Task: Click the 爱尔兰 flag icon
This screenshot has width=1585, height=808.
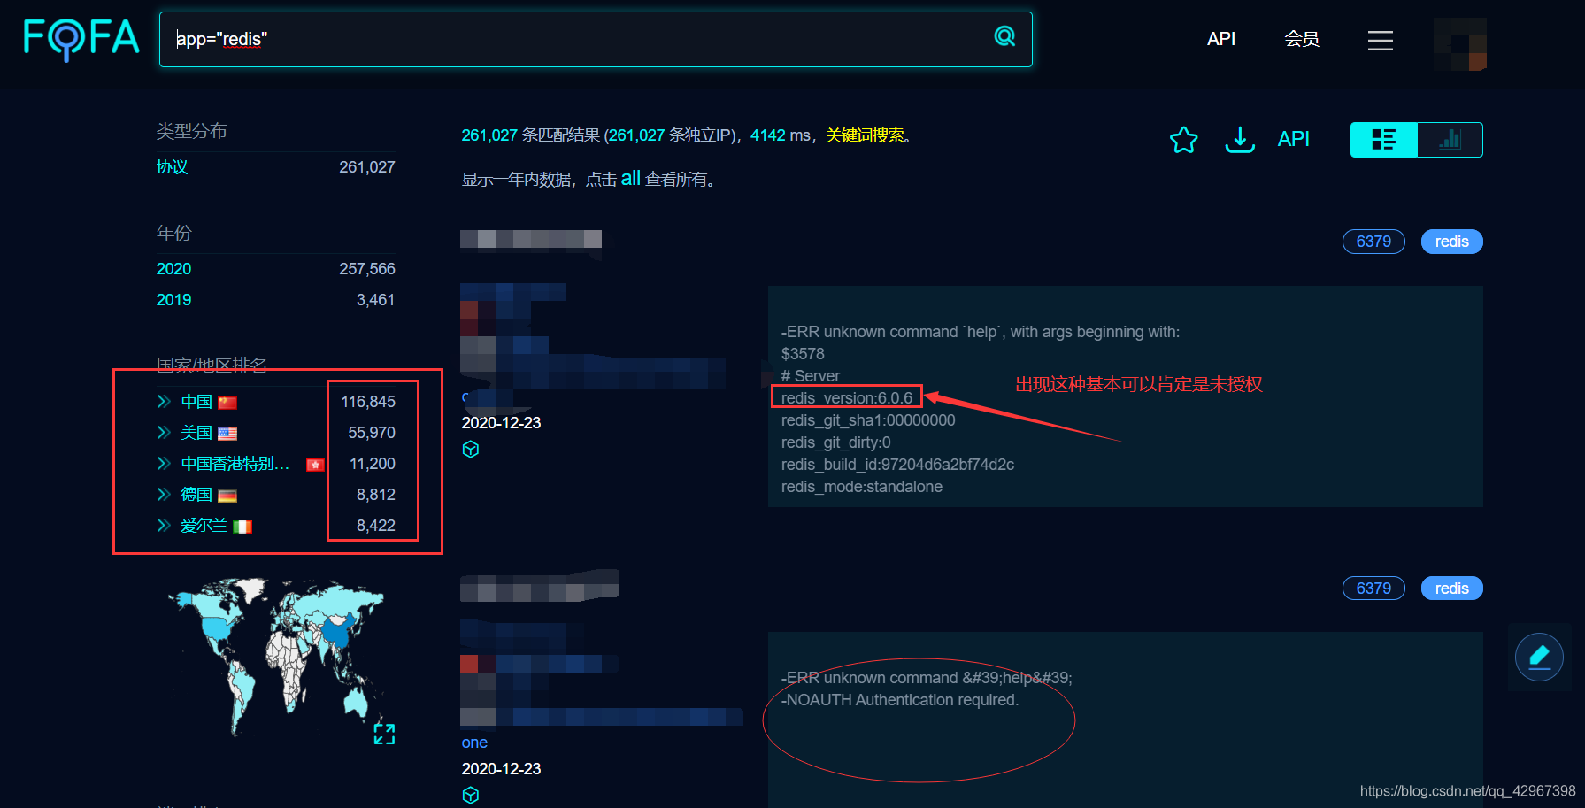Action: tap(242, 527)
